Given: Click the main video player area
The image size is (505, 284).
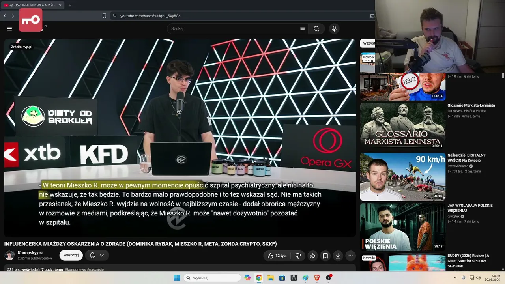Looking at the screenshot, I should 180,138.
